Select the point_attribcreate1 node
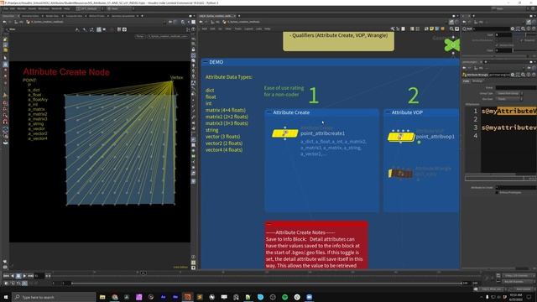537x302 pixels. (x=285, y=133)
